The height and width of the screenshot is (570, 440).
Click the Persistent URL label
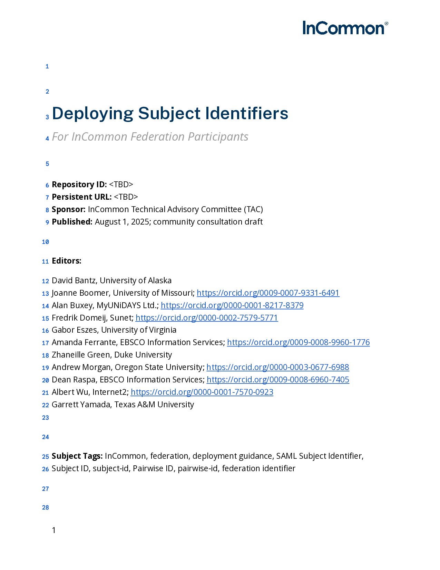click(x=82, y=197)
